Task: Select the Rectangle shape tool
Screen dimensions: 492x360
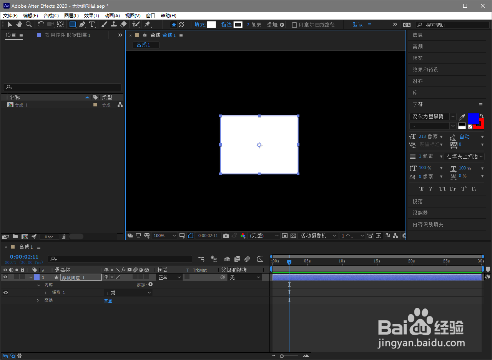Action: coord(73,25)
